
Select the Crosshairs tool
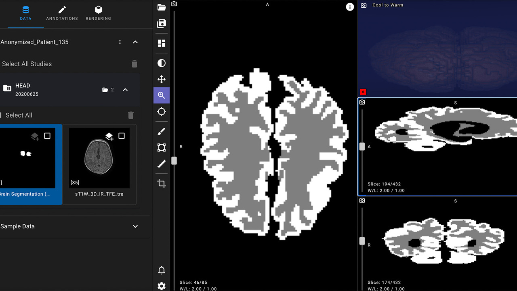(162, 112)
